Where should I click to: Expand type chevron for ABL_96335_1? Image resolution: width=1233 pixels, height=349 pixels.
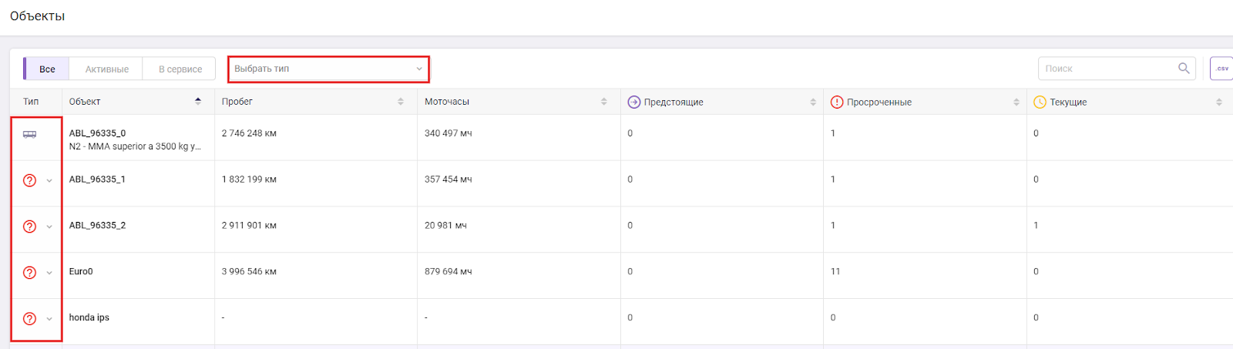(49, 181)
